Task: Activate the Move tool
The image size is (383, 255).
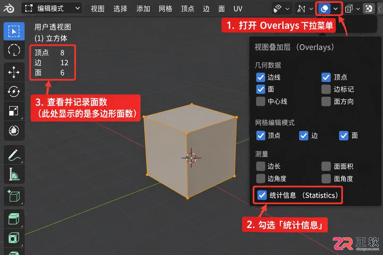Action: (14, 72)
